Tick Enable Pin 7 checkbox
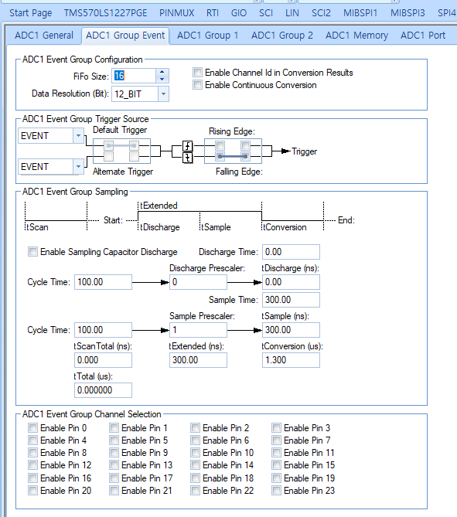The height and width of the screenshot is (517, 457). [276, 440]
